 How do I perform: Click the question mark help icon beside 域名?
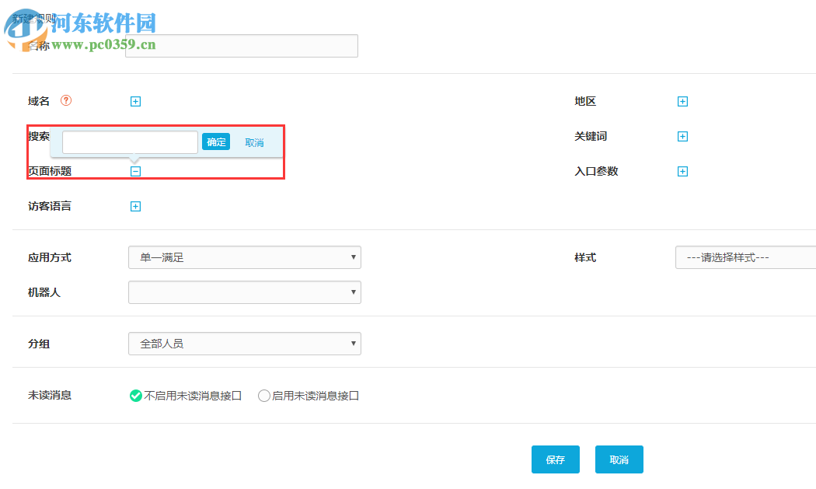[x=67, y=100]
